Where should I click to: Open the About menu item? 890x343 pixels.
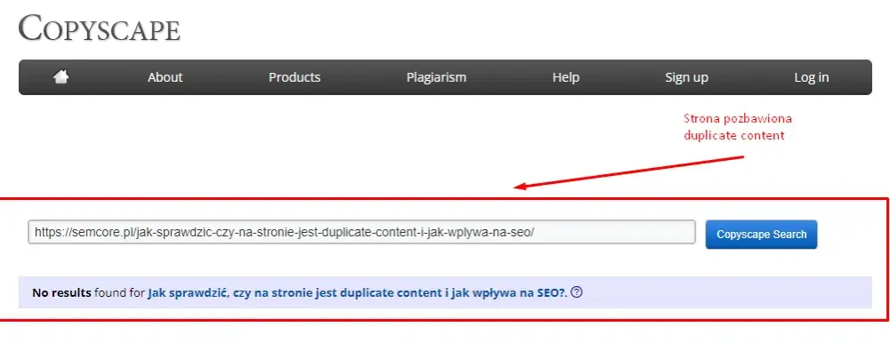pos(166,77)
